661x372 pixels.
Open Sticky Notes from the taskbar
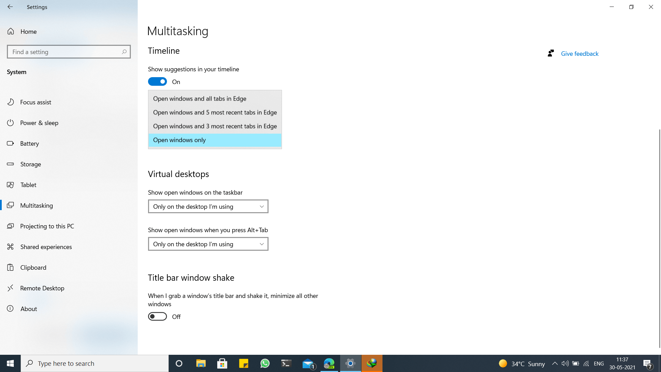coord(243,363)
